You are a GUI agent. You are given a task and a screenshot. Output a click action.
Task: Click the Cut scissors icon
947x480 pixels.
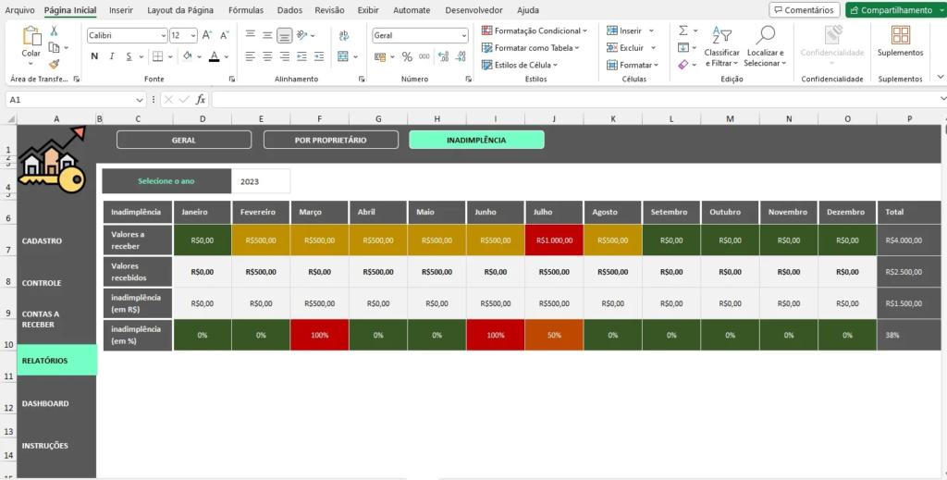[x=55, y=31]
